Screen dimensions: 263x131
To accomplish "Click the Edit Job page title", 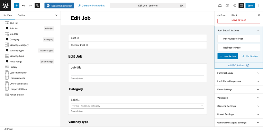I will (x=81, y=18).
